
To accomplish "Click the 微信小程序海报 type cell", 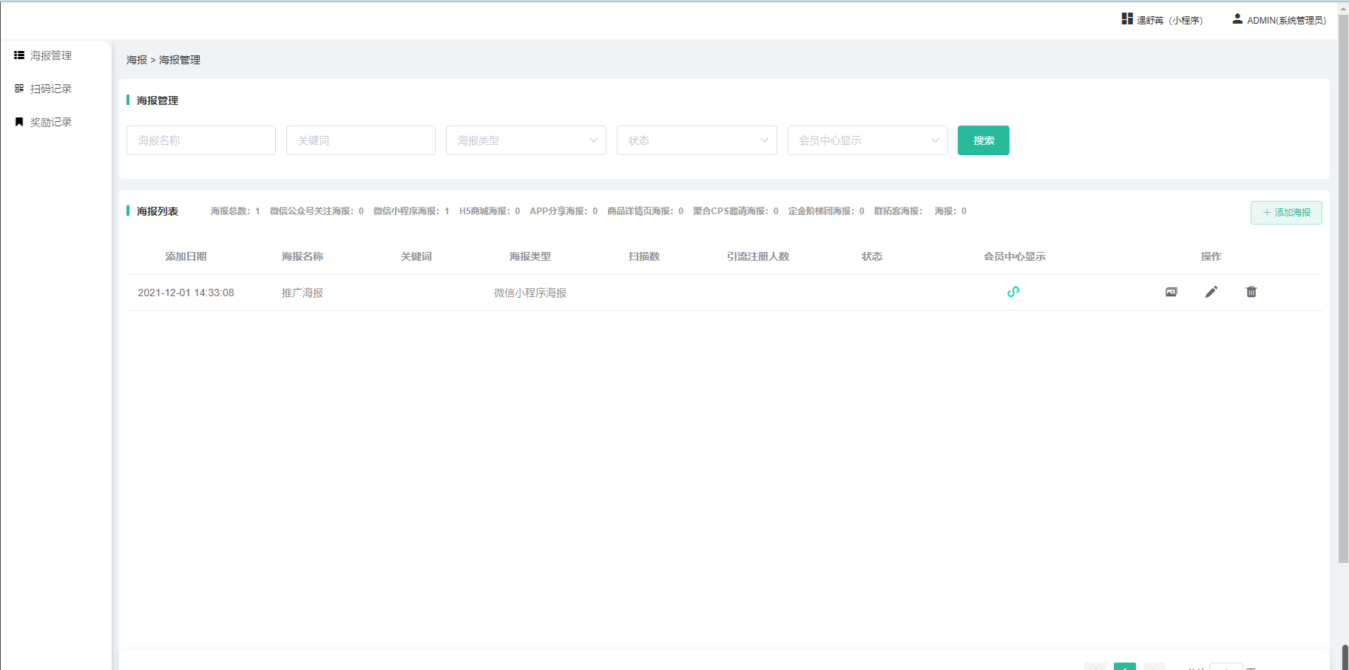I will (530, 293).
